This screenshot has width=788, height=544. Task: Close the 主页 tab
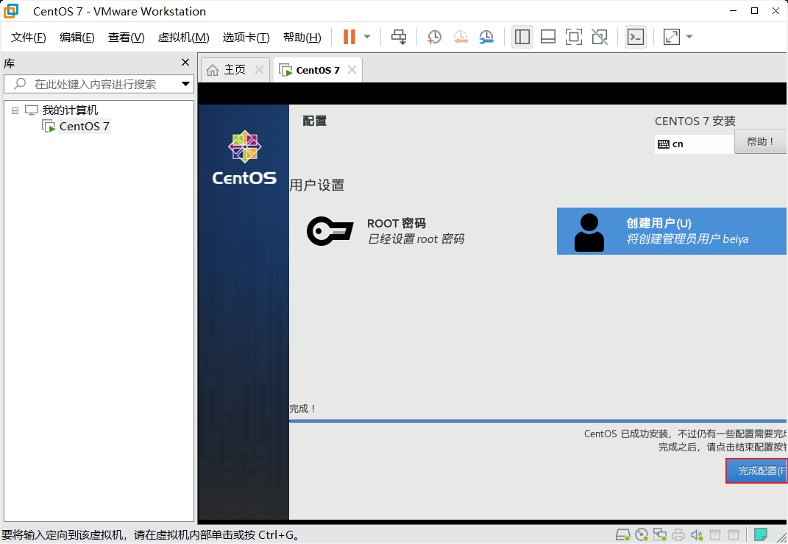point(259,69)
